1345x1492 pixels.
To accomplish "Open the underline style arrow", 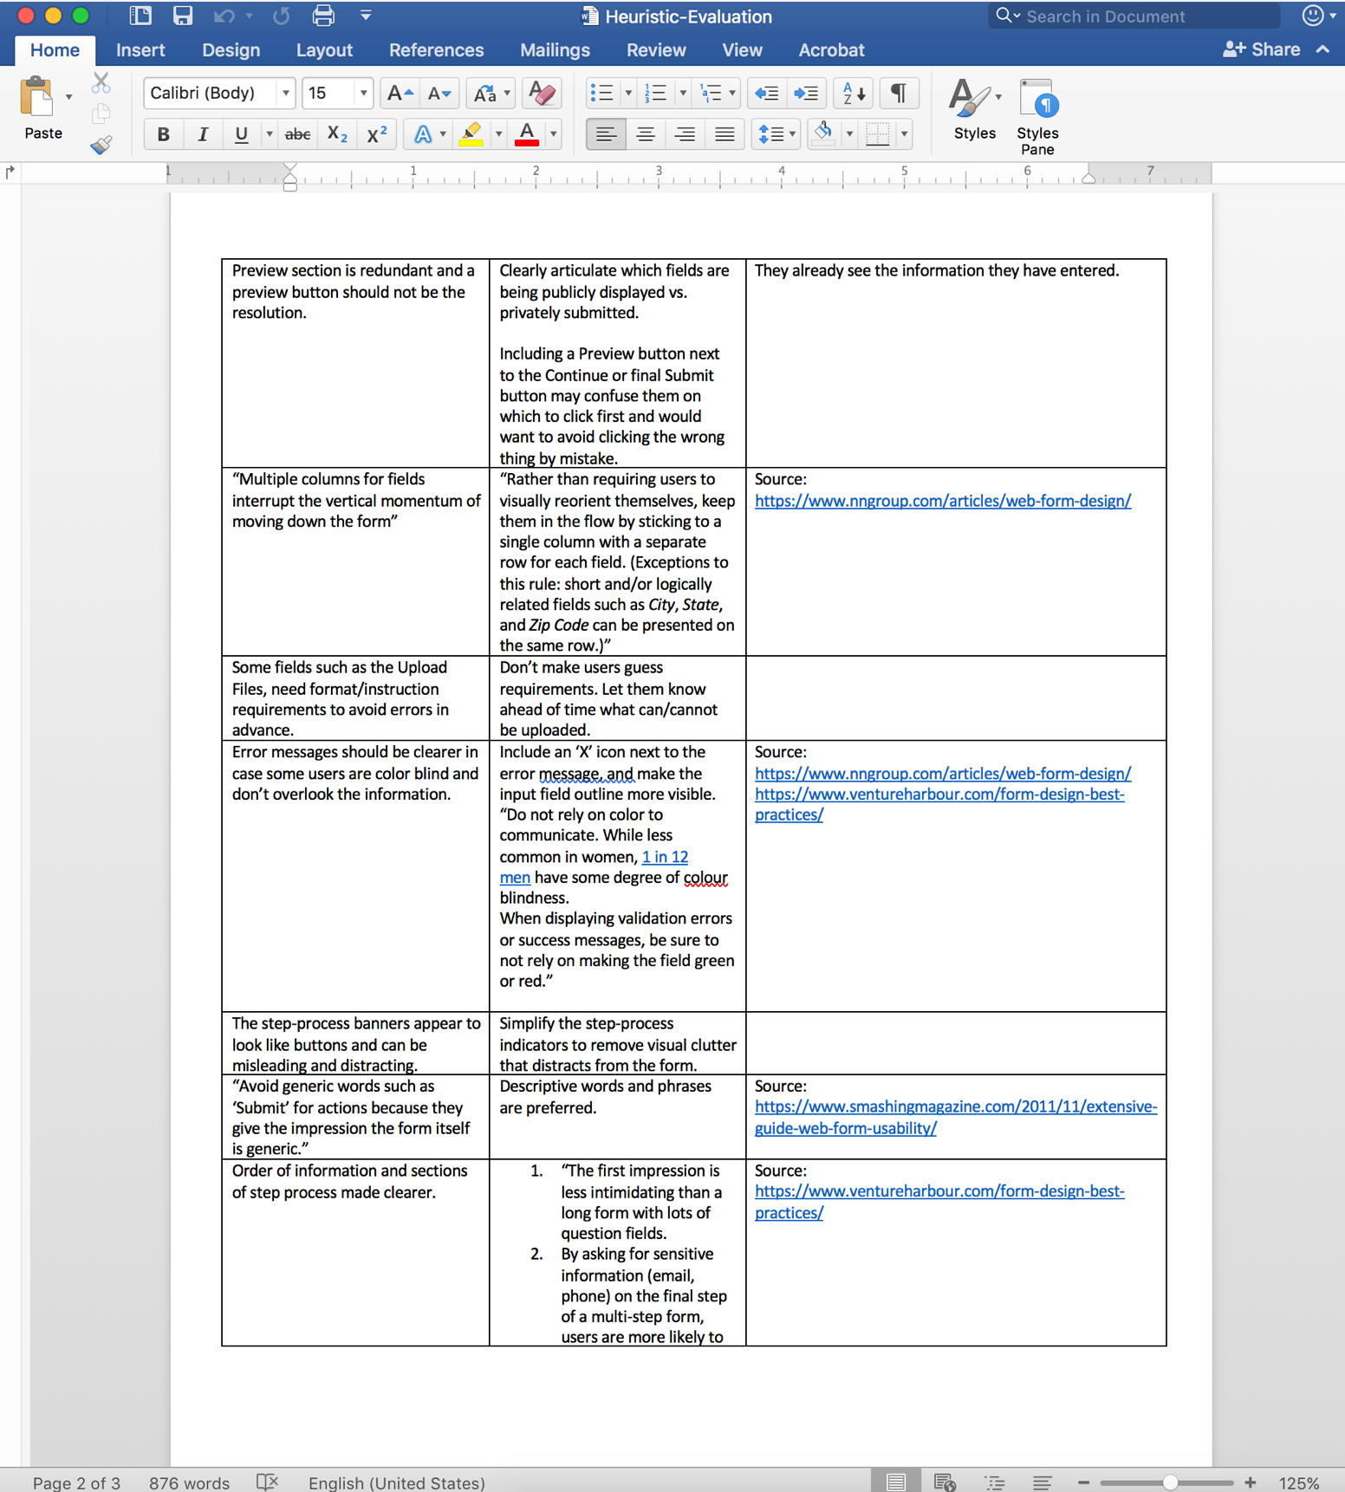I will [x=269, y=134].
